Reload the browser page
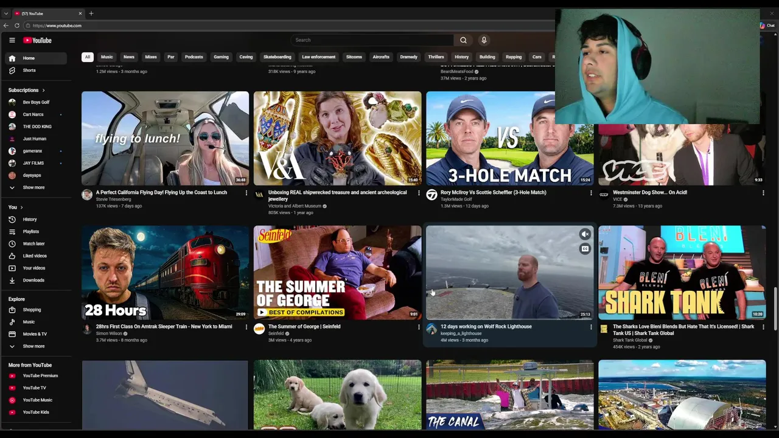Screen dimensions: 779x438 pos(17,26)
